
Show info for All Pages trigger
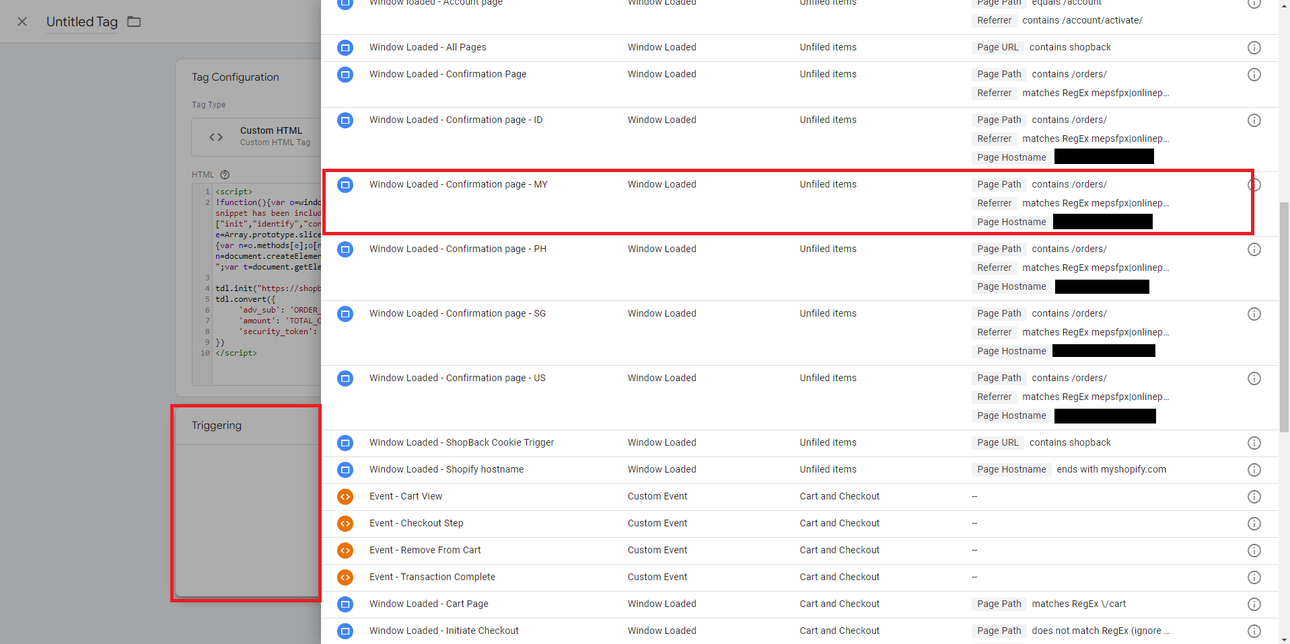1254,48
